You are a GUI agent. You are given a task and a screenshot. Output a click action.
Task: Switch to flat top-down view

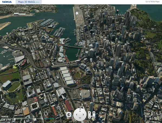[x=94, y=117]
